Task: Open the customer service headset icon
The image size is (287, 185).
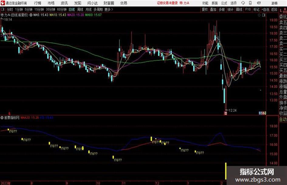Action: point(243,3)
